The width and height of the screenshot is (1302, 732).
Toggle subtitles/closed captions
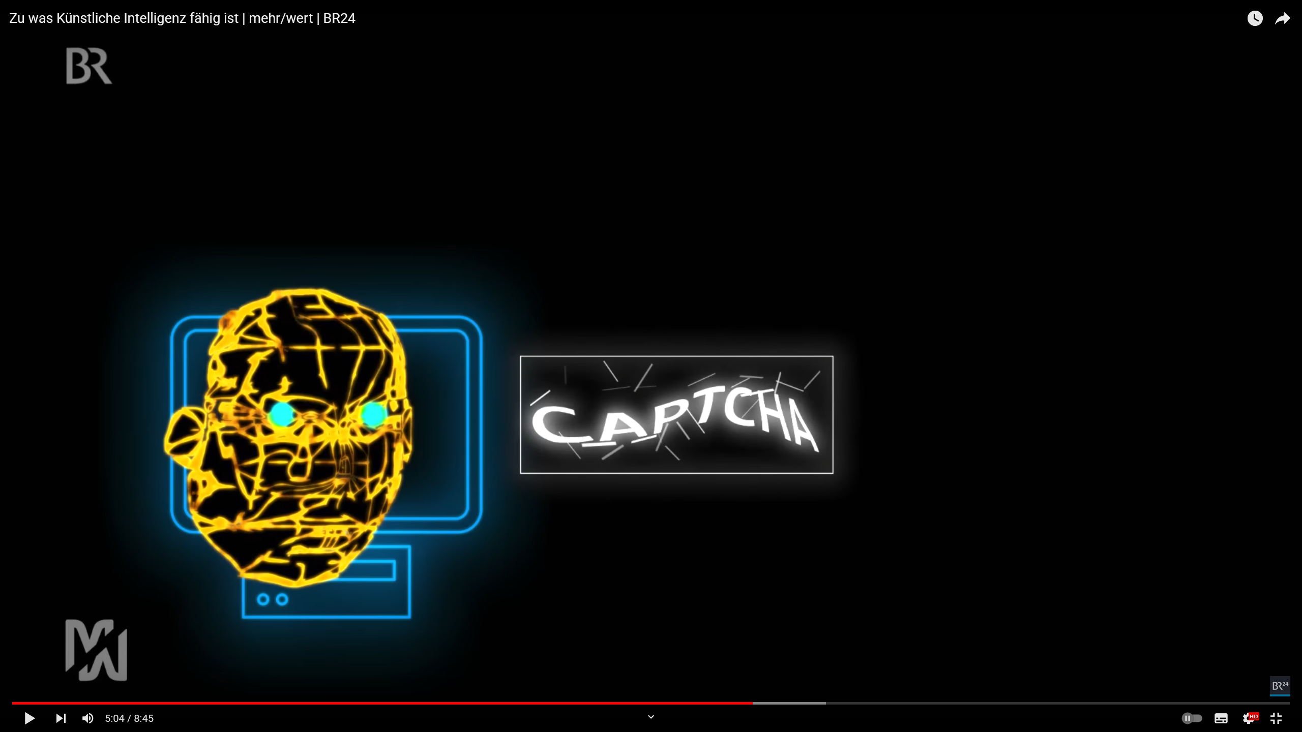(x=1221, y=718)
